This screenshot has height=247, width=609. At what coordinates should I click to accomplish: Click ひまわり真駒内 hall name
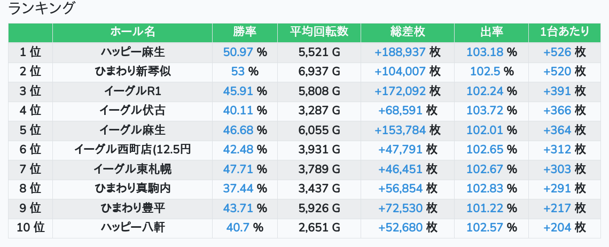tap(132, 189)
